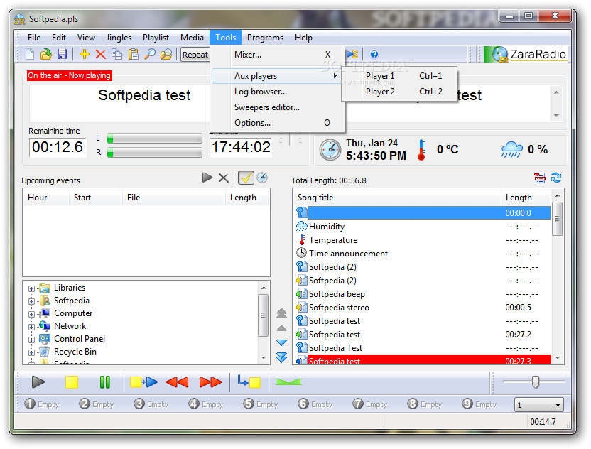This screenshot has height=449, width=591.
Task: Select Player 2 in Aux players submenu
Action: [399, 92]
